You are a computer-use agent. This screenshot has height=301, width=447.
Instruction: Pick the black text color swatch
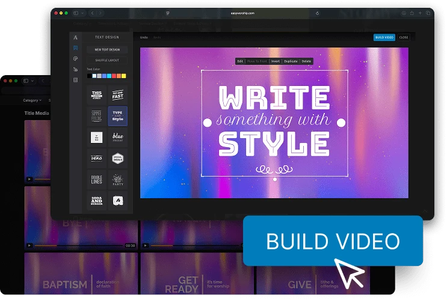[x=89, y=76]
